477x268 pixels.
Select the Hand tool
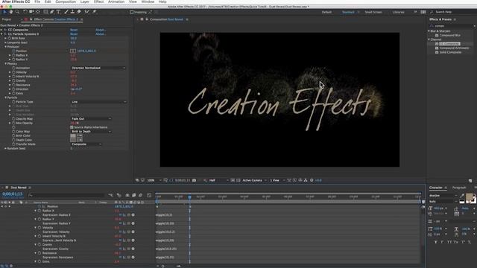(11, 12)
